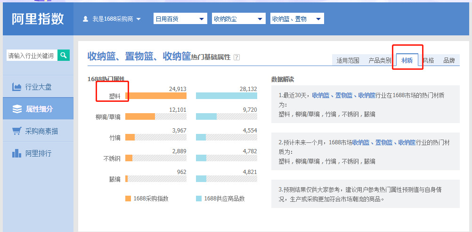This screenshot has width=472, height=232.
Task: Click the blue 藤编 supply count bar
Action: click(x=201, y=179)
